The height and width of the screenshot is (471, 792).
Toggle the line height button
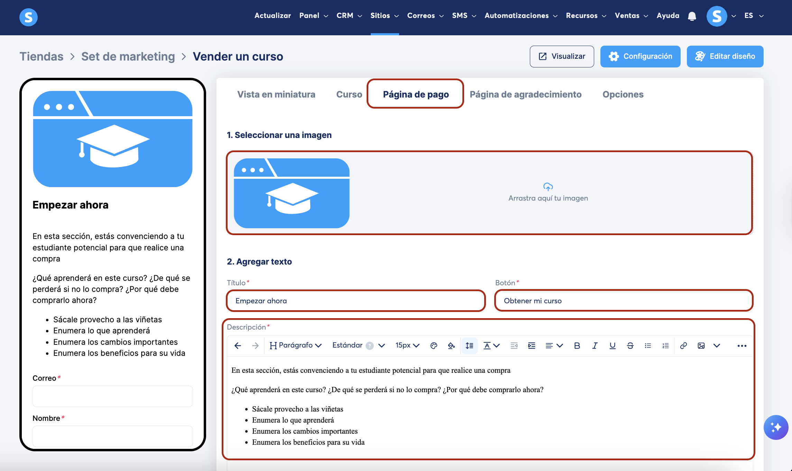pyautogui.click(x=469, y=345)
